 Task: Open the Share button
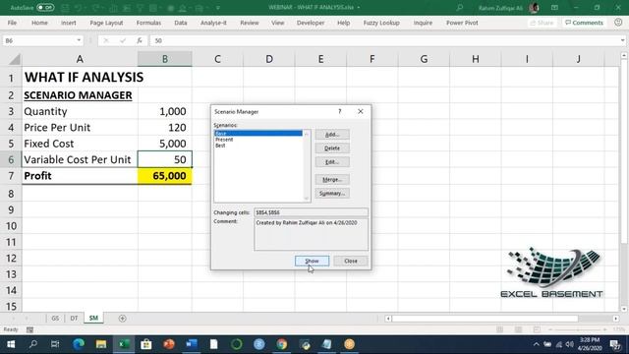click(x=542, y=23)
